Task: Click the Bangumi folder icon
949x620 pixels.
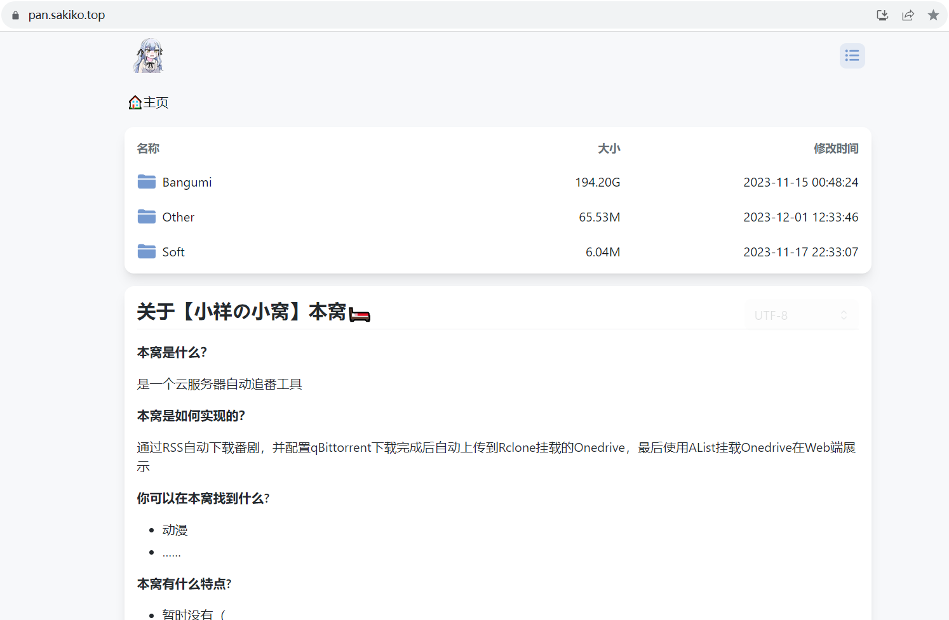Action: 147,182
